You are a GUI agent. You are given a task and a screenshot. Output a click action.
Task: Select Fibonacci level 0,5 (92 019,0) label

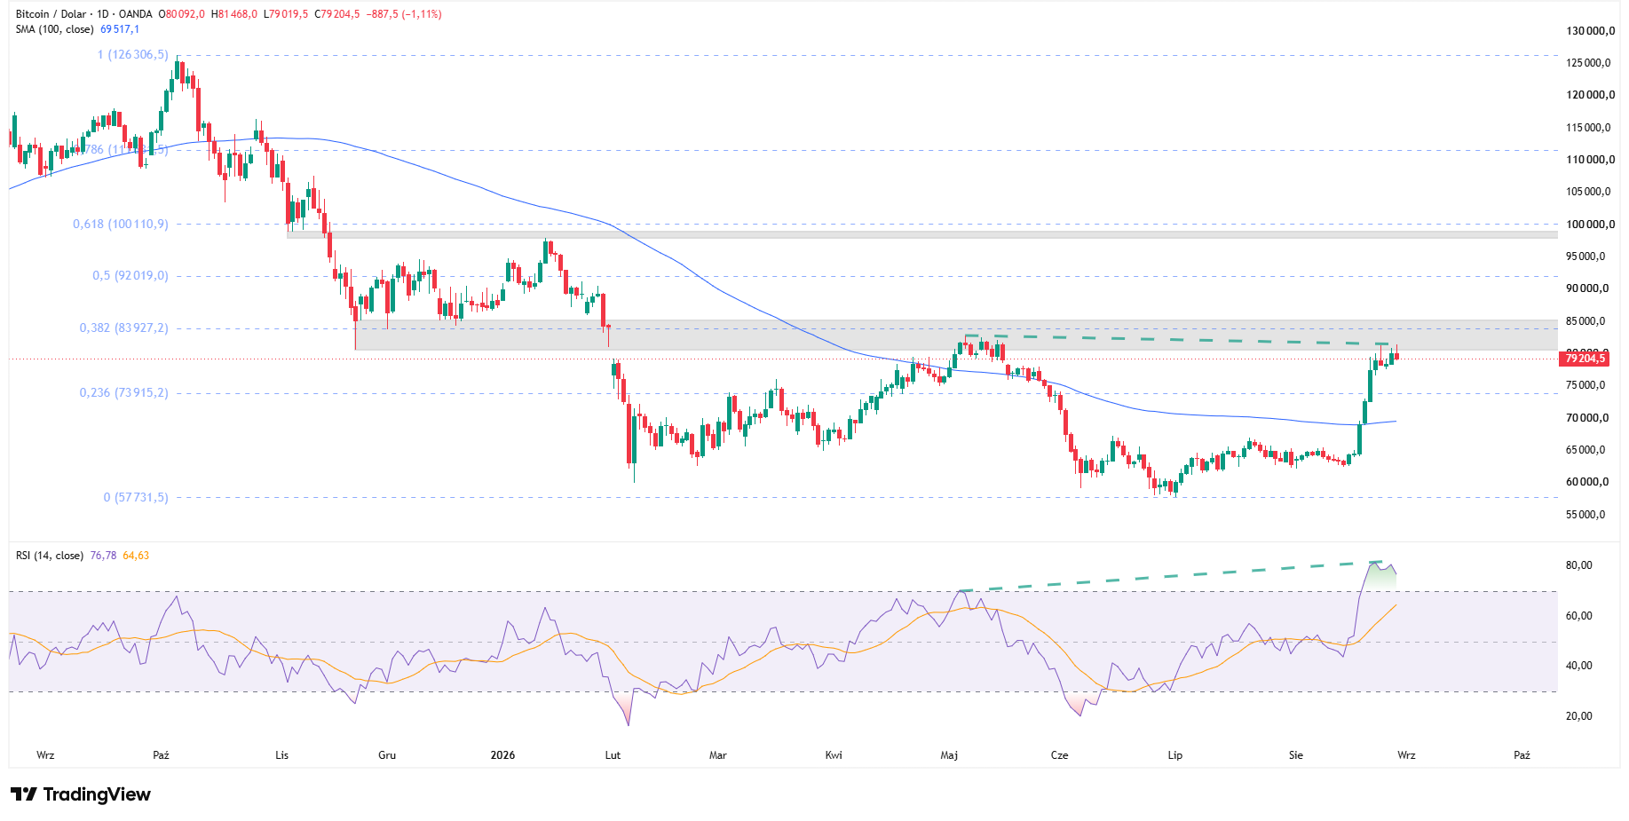pyautogui.click(x=130, y=276)
